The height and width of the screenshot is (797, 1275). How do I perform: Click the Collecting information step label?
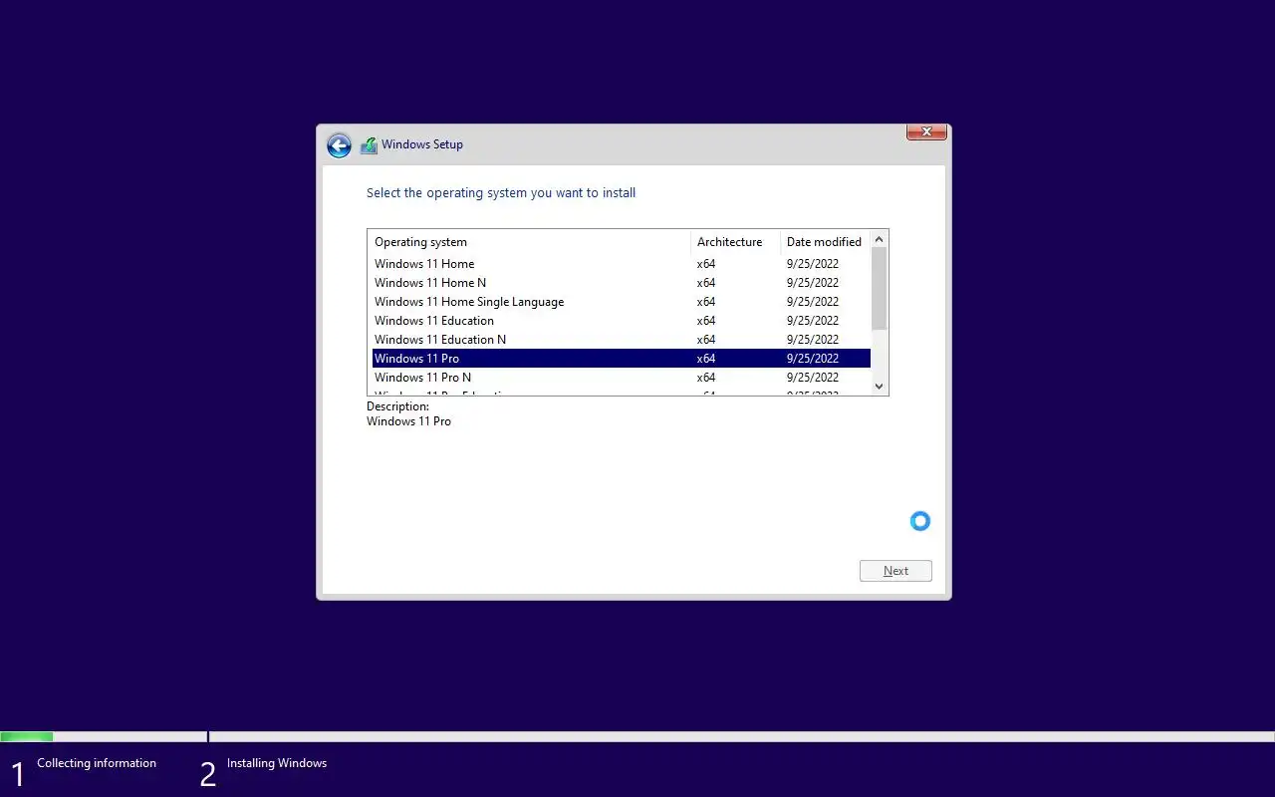point(97,763)
